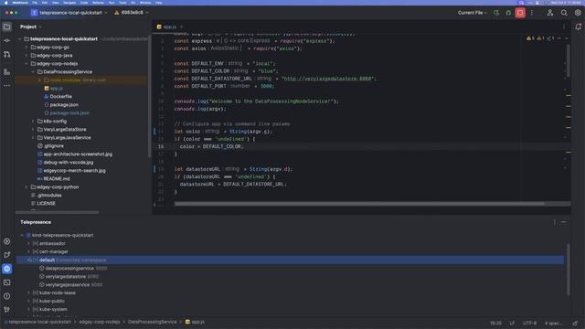Expand the VeryLargeDataStore folder
Viewport: 585px width, 329px height.
click(33, 130)
